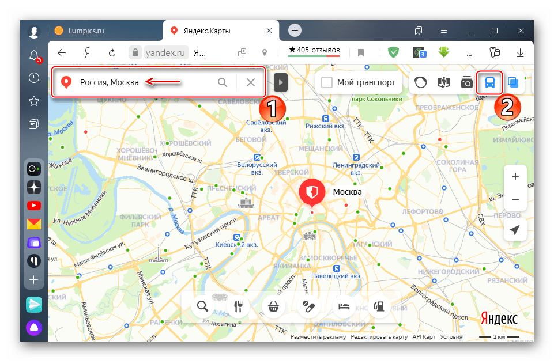This screenshot has height=364, width=554.
Task: Click the Россия, Москва search field
Action: tap(144, 82)
